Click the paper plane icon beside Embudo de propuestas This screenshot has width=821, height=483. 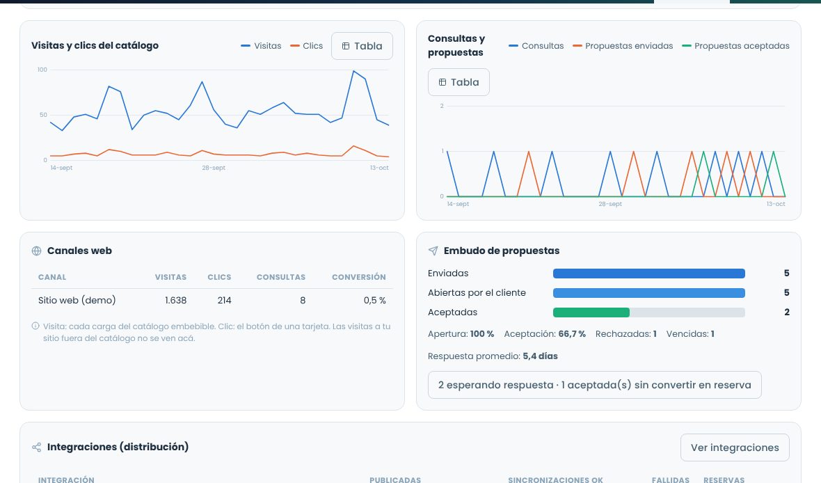[433, 251]
